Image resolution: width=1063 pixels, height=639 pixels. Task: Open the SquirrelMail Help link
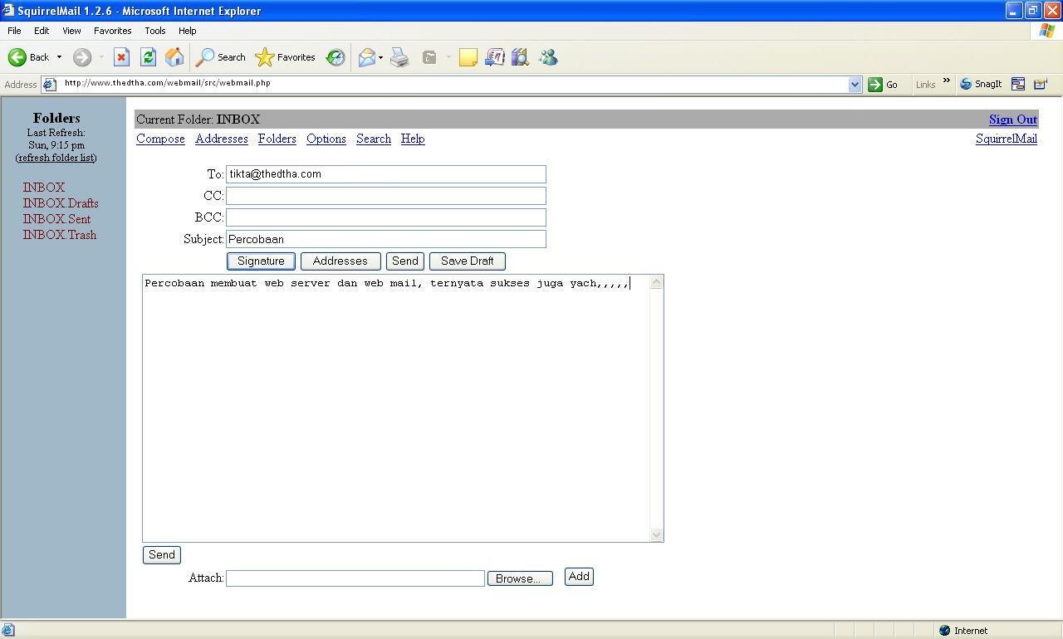click(x=413, y=139)
